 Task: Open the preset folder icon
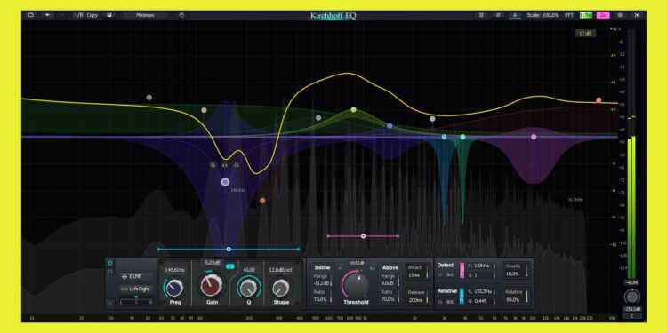(30, 15)
